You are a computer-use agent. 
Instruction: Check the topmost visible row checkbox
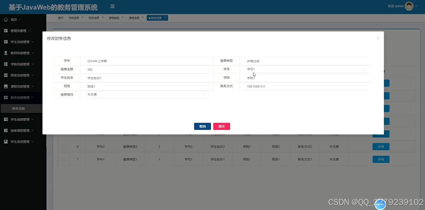point(64,134)
